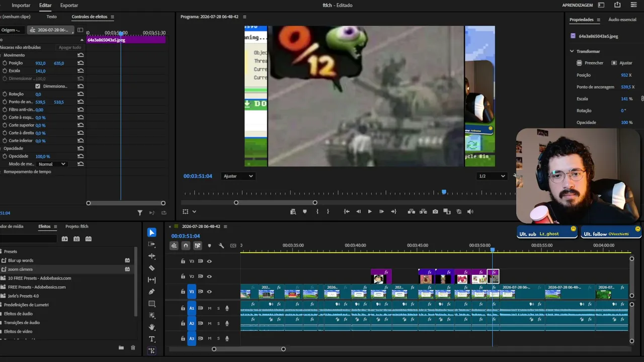Click the Extract button in program monitor
The width and height of the screenshot is (644, 362).
[x=423, y=212]
